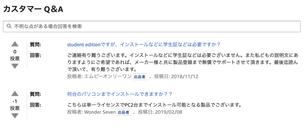
Task: Upvote the student edition question
Action: [15, 44]
